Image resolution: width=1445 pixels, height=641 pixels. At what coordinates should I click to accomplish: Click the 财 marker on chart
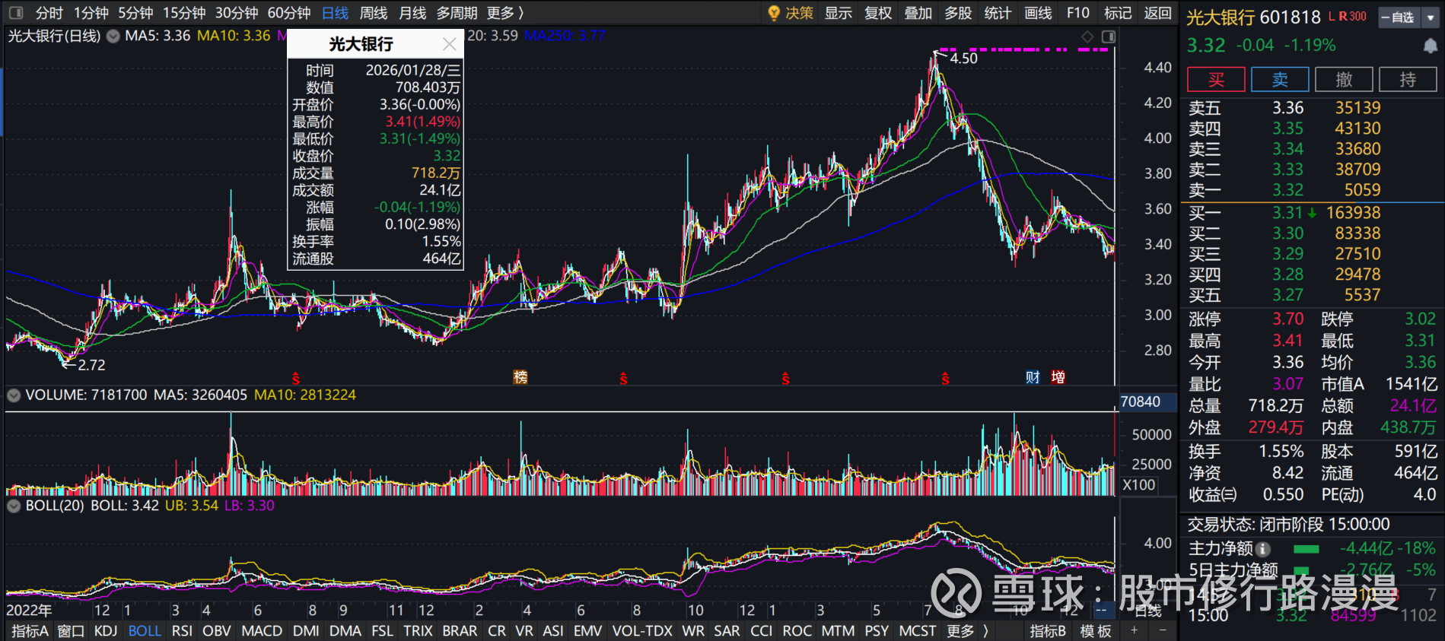click(x=1033, y=377)
